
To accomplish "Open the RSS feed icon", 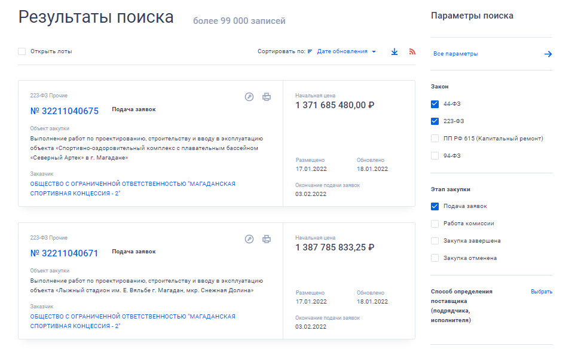I will 412,51.
